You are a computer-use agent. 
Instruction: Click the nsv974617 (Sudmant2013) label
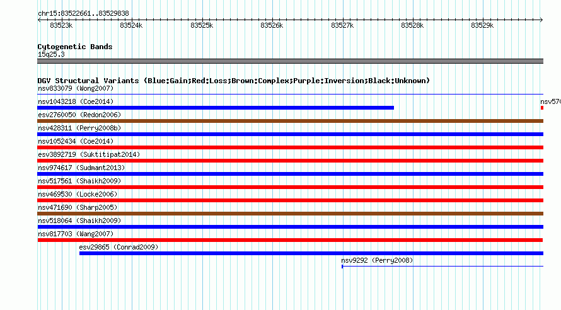click(81, 168)
